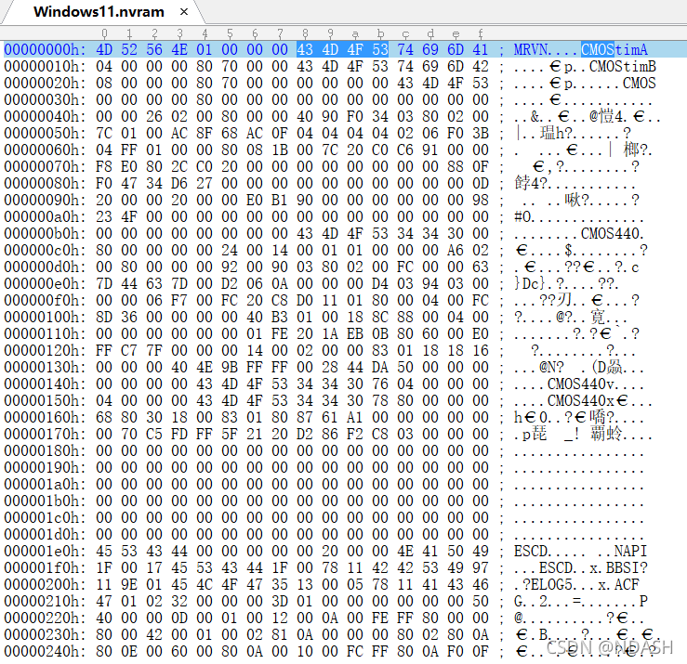Screen dimensions: 687x664
Task: Click offset label 000000b0h
Action: pyautogui.click(x=45, y=233)
